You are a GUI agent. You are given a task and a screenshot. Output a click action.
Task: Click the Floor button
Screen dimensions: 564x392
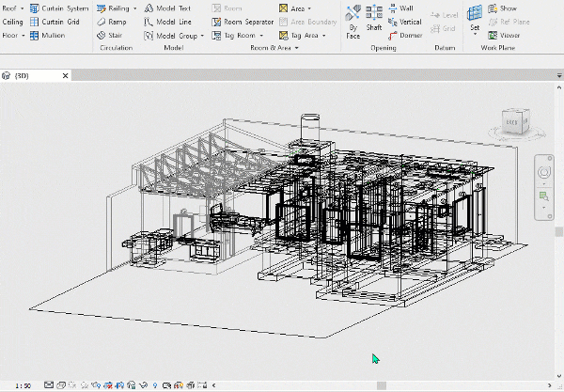tap(10, 35)
